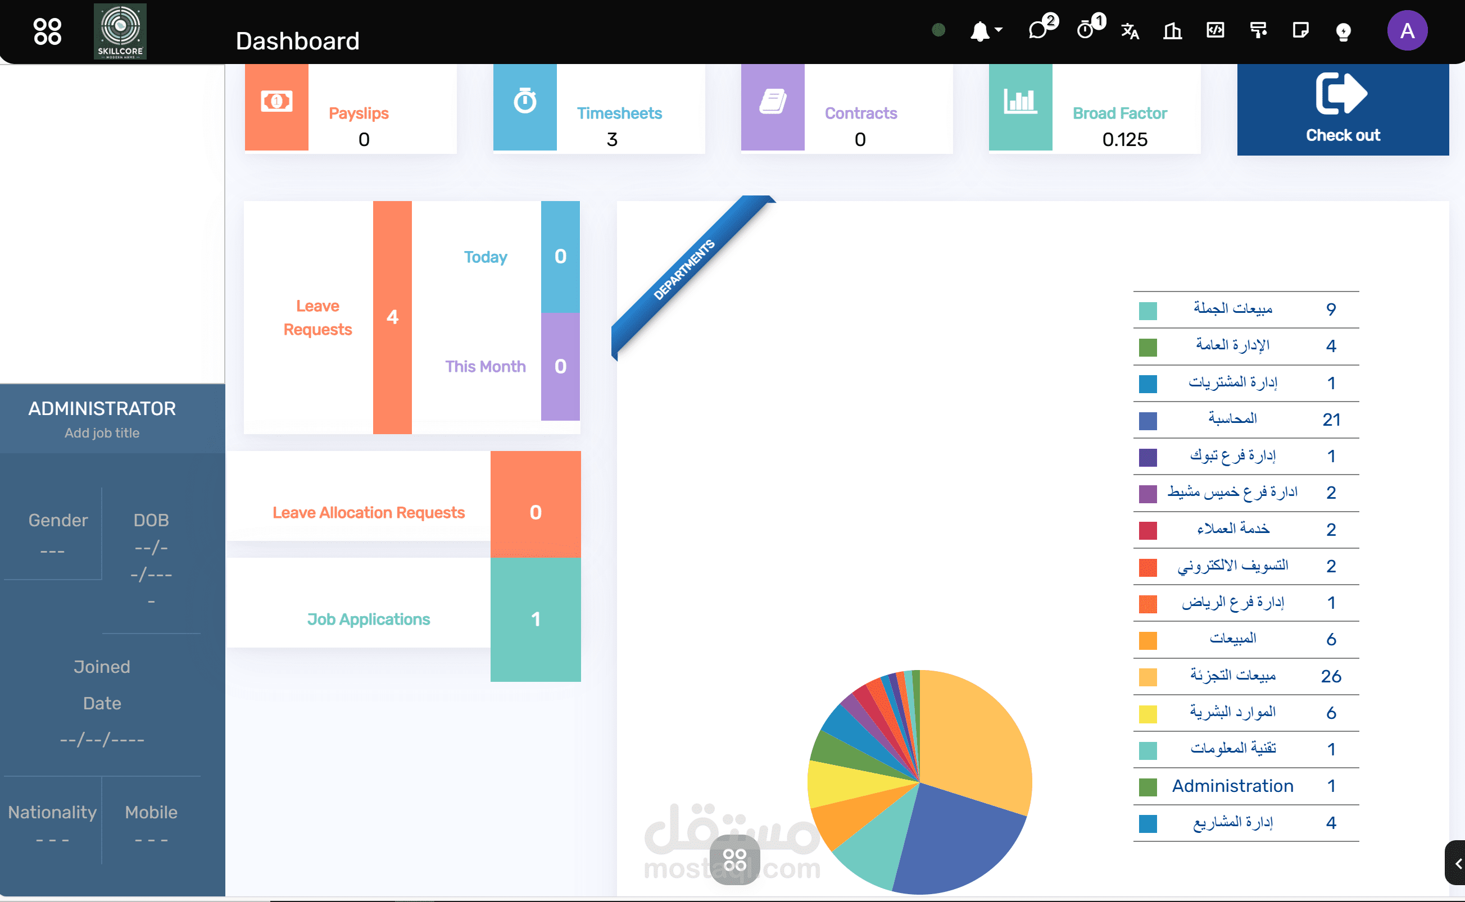1465x902 pixels.
Task: Open the chat messages icon
Action: 1042,28
